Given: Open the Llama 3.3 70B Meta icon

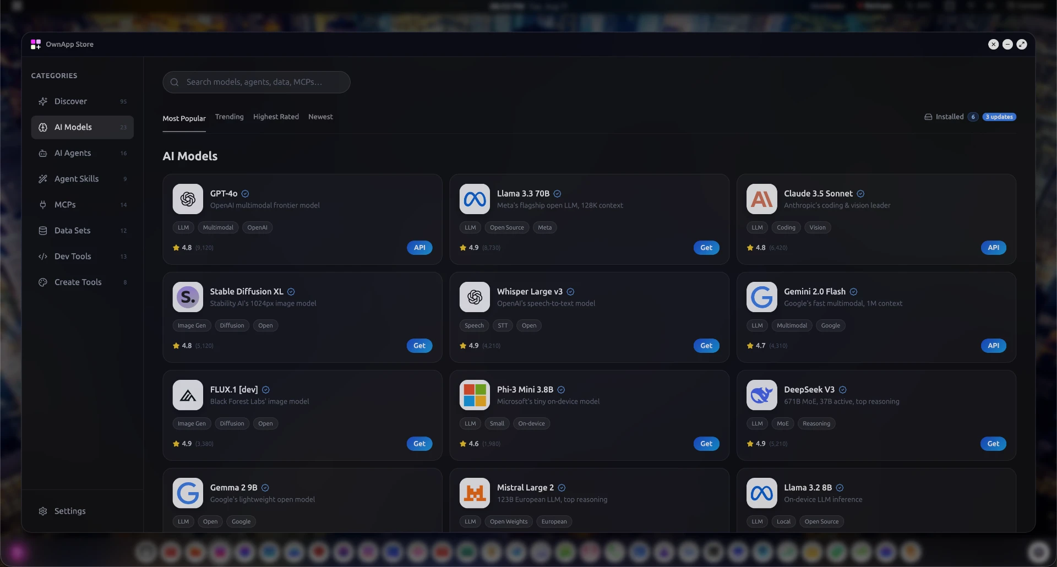Looking at the screenshot, I should point(475,199).
